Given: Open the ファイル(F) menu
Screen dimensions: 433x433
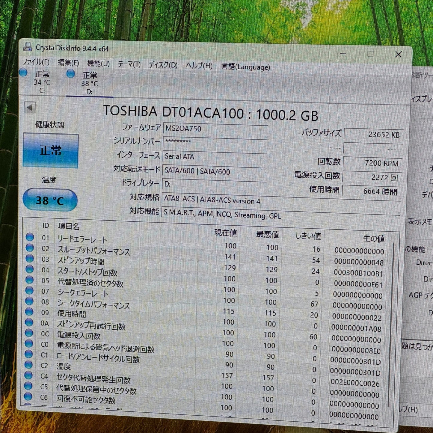Looking at the screenshot, I should click(37, 62).
